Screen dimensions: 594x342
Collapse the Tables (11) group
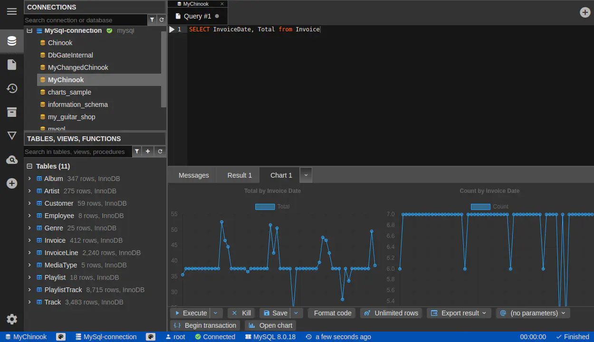[29, 166]
